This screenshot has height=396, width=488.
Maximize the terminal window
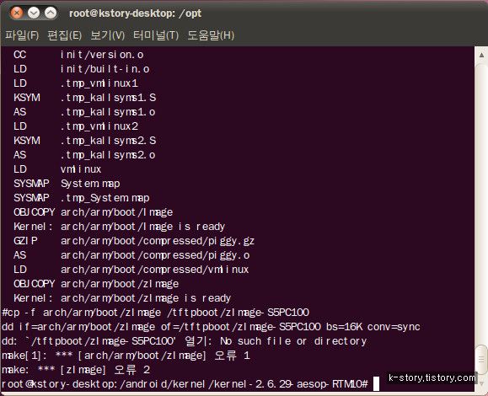click(x=51, y=13)
